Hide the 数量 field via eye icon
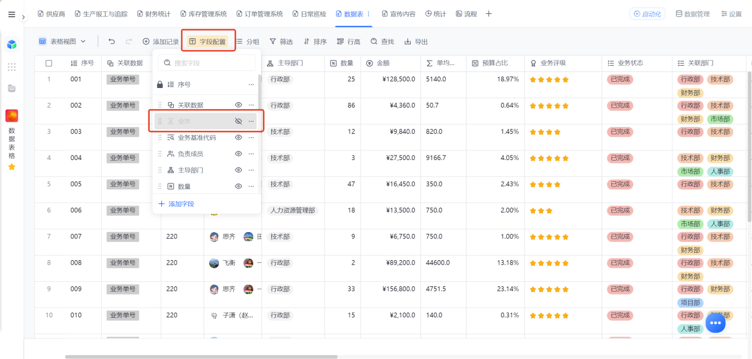752x359 pixels. [x=238, y=186]
